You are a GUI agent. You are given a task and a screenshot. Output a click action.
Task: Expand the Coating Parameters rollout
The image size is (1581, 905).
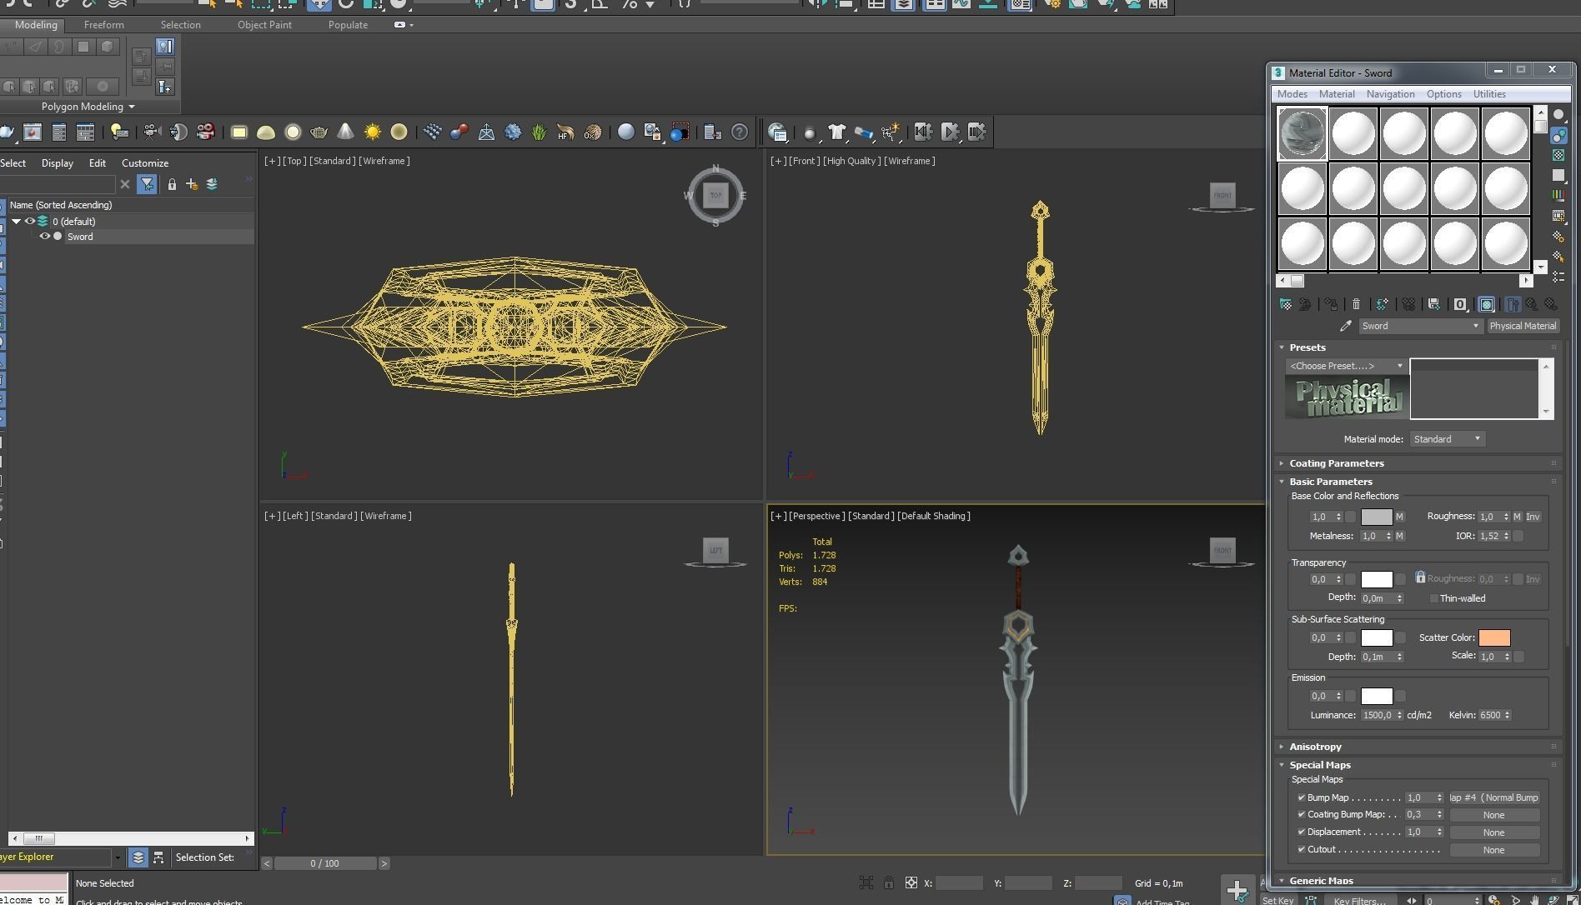(x=1336, y=463)
